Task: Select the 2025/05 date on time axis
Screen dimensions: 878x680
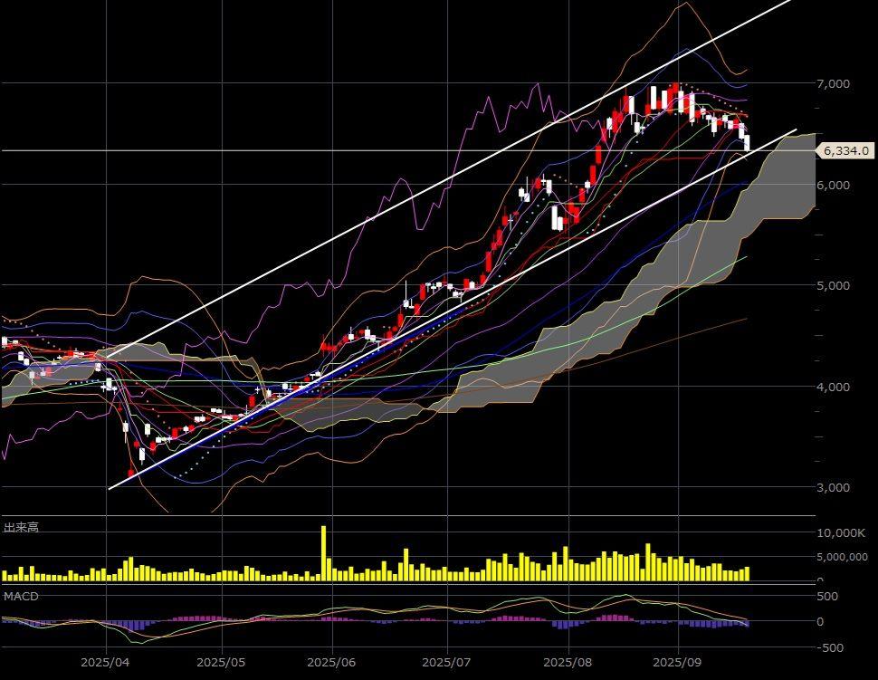Action: (x=221, y=662)
